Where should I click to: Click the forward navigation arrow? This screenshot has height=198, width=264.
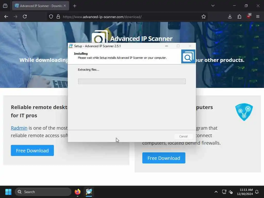point(15,16)
